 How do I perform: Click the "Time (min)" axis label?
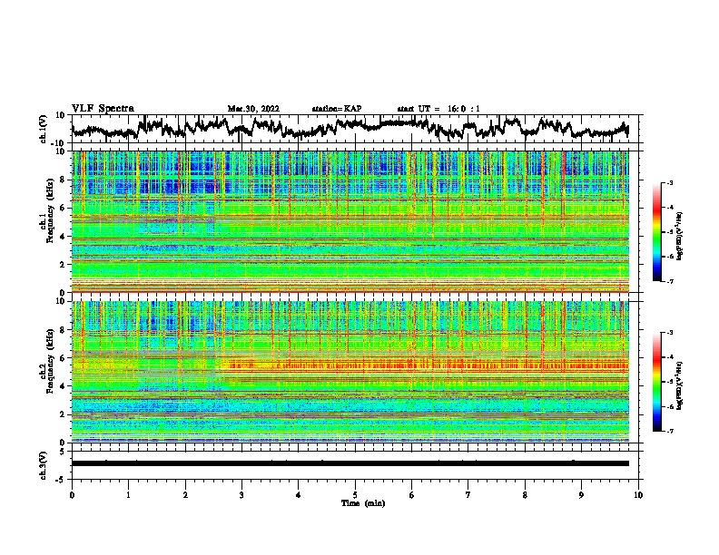point(363,503)
